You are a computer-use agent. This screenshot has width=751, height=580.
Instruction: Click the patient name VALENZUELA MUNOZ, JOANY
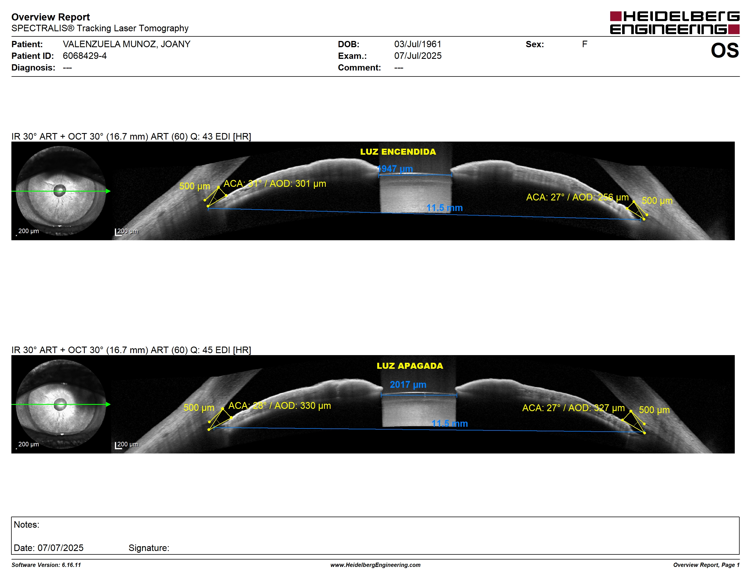point(127,44)
